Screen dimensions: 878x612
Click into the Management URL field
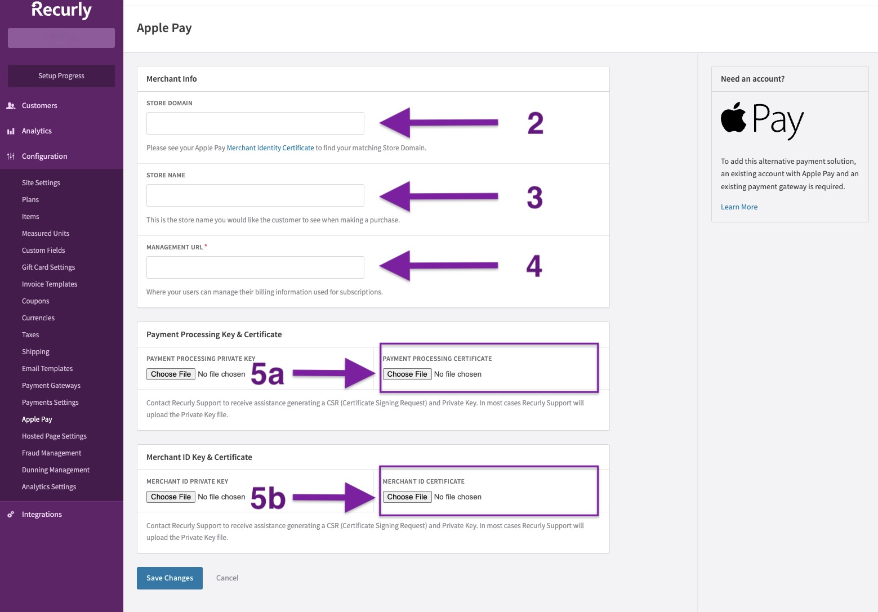coord(255,267)
